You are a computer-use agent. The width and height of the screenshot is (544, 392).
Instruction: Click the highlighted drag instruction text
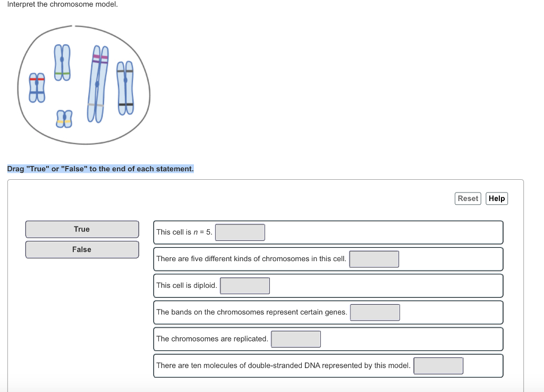[100, 169]
